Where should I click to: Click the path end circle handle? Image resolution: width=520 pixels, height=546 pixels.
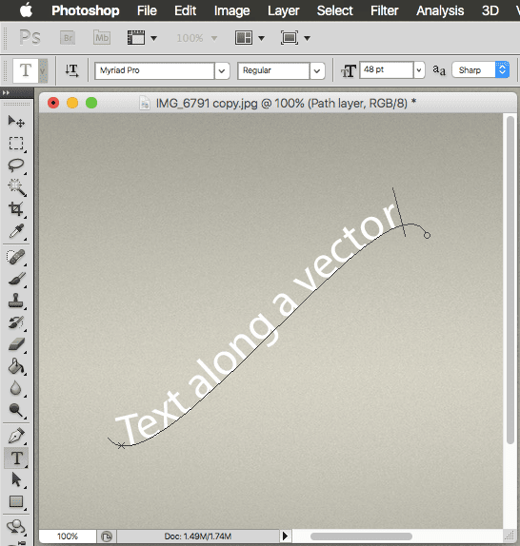(x=427, y=235)
